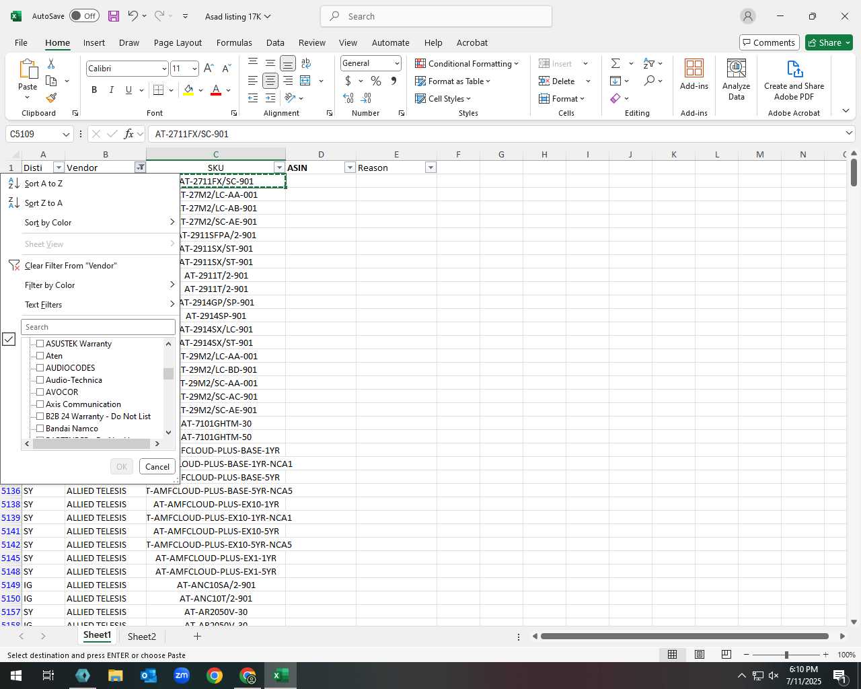The width and height of the screenshot is (861, 689).
Task: Switch to Page Break Preview view
Action: click(x=726, y=655)
